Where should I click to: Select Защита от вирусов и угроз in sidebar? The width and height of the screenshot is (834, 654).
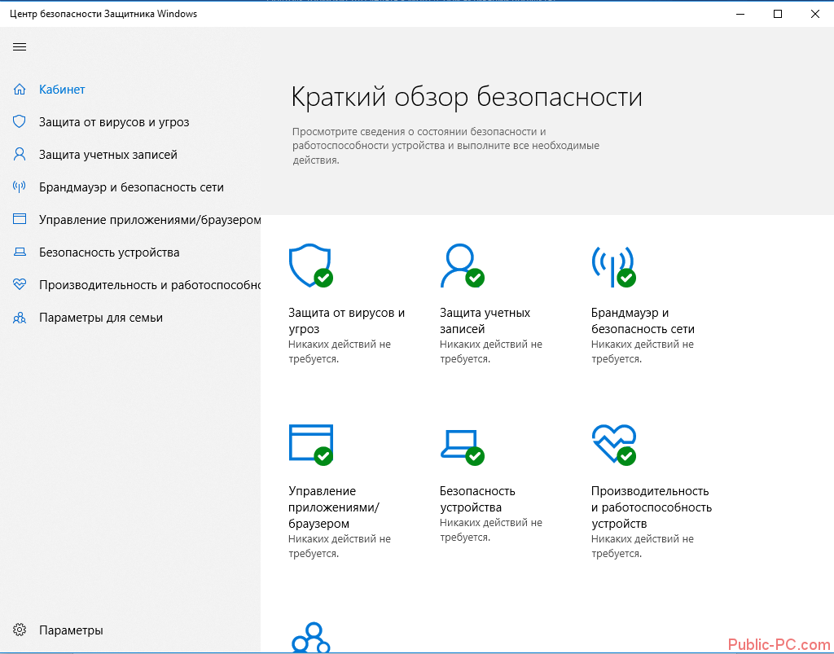coord(114,122)
